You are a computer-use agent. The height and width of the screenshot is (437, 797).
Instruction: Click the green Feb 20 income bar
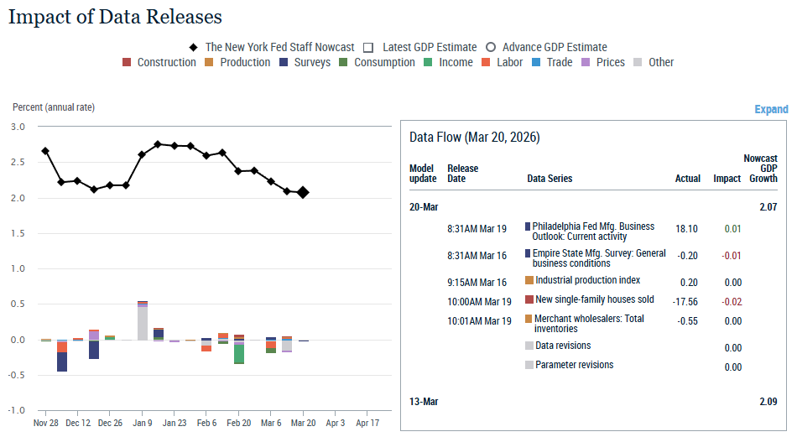(239, 353)
